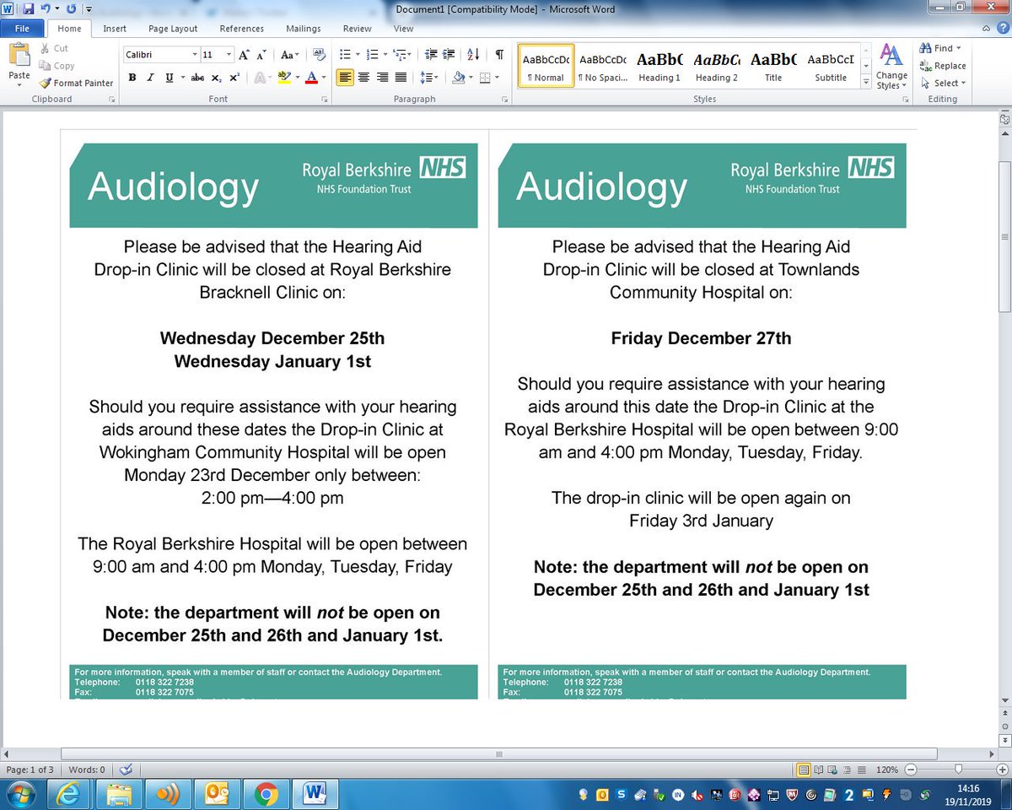Toggle Italic formatting
1012x810 pixels.
point(151,78)
